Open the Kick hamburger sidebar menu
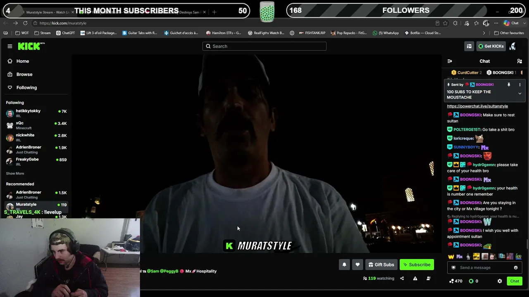Viewport: 529px width, 297px height. (x=10, y=46)
